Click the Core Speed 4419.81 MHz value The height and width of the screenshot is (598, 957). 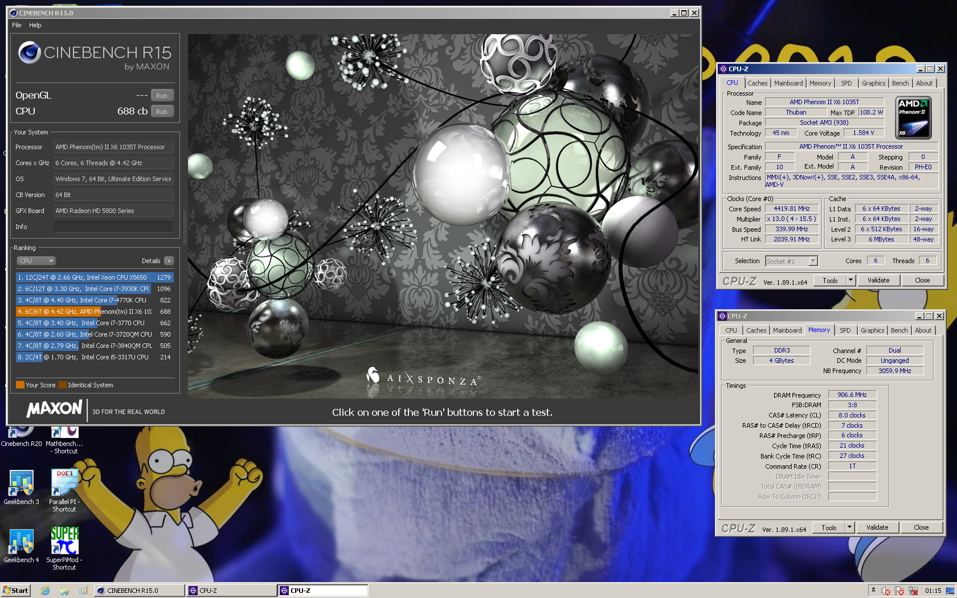(791, 208)
